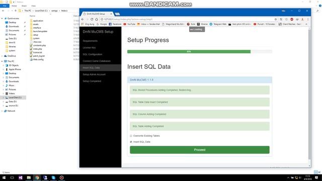Go to Connect Game Databases step

97,61
